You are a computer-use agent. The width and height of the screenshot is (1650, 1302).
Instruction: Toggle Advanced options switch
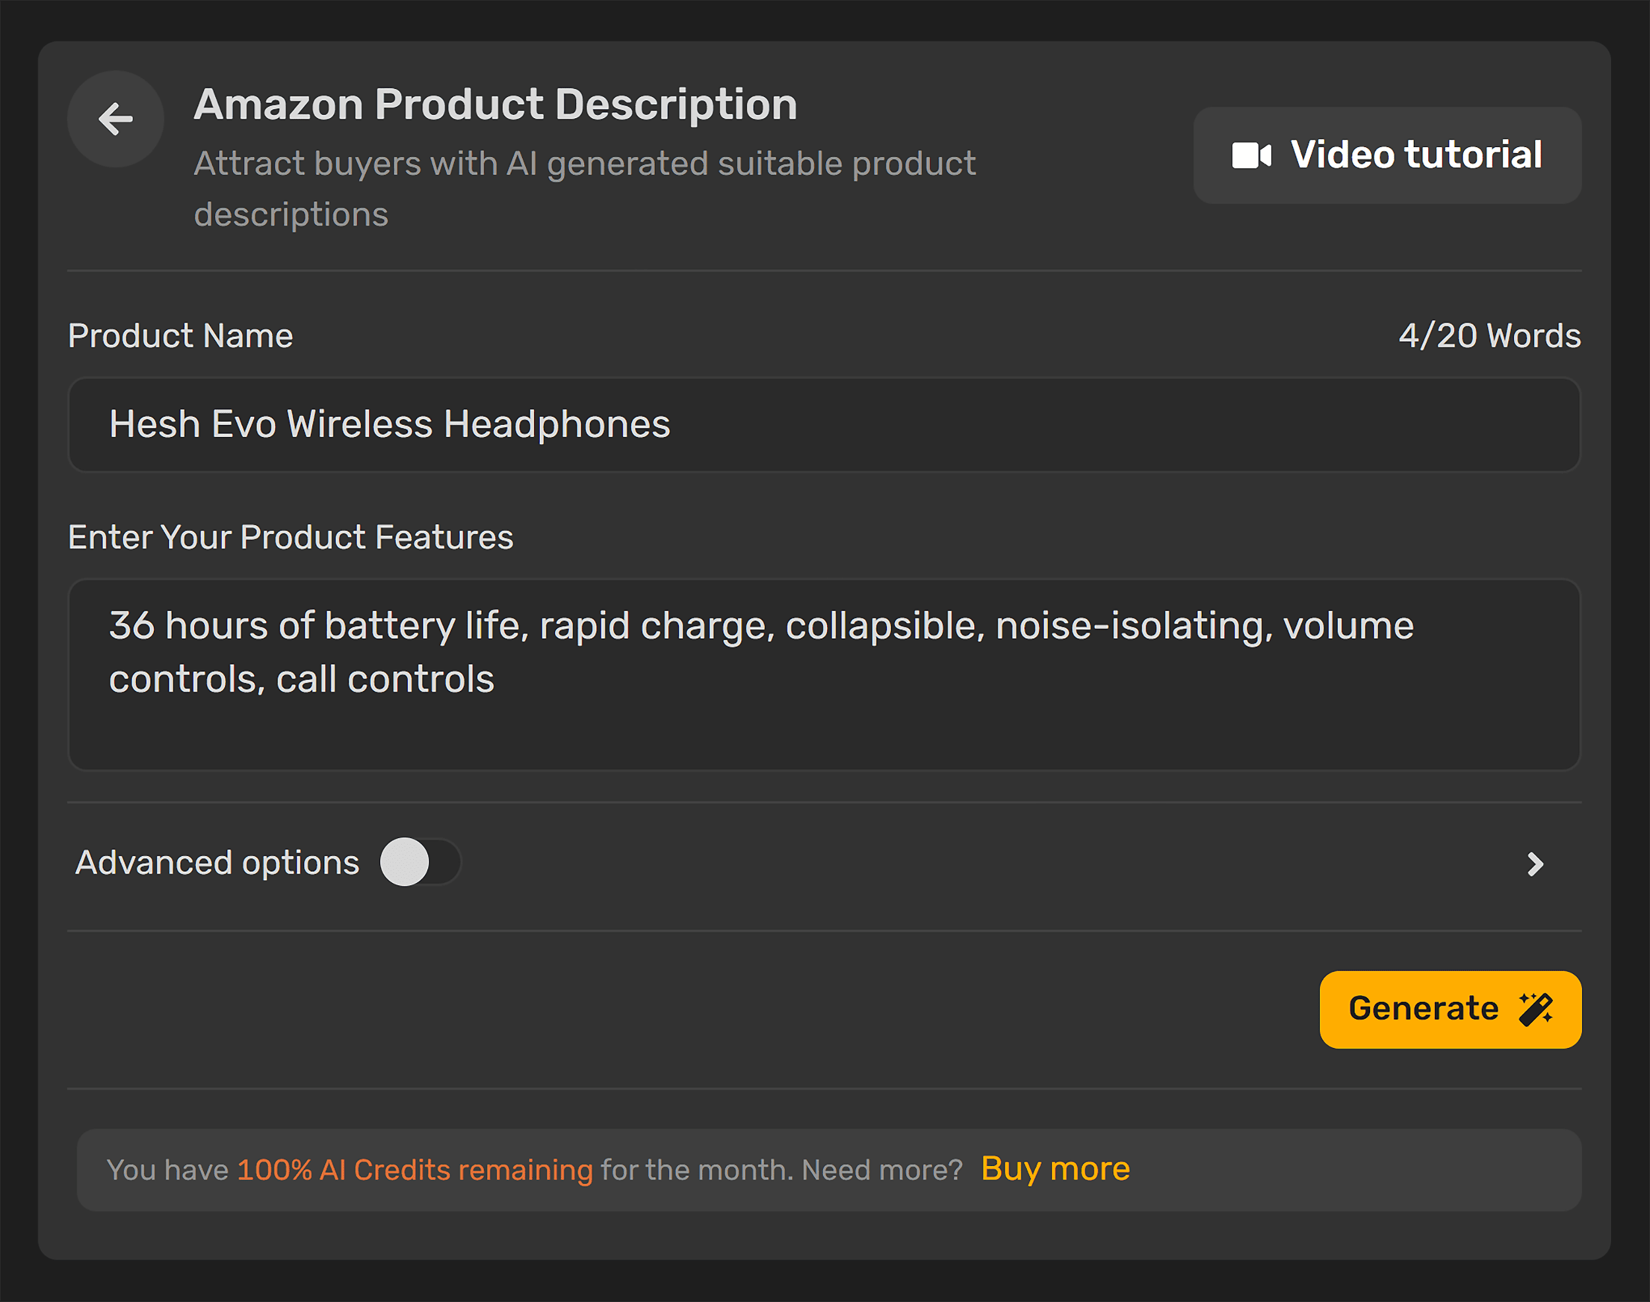(421, 862)
